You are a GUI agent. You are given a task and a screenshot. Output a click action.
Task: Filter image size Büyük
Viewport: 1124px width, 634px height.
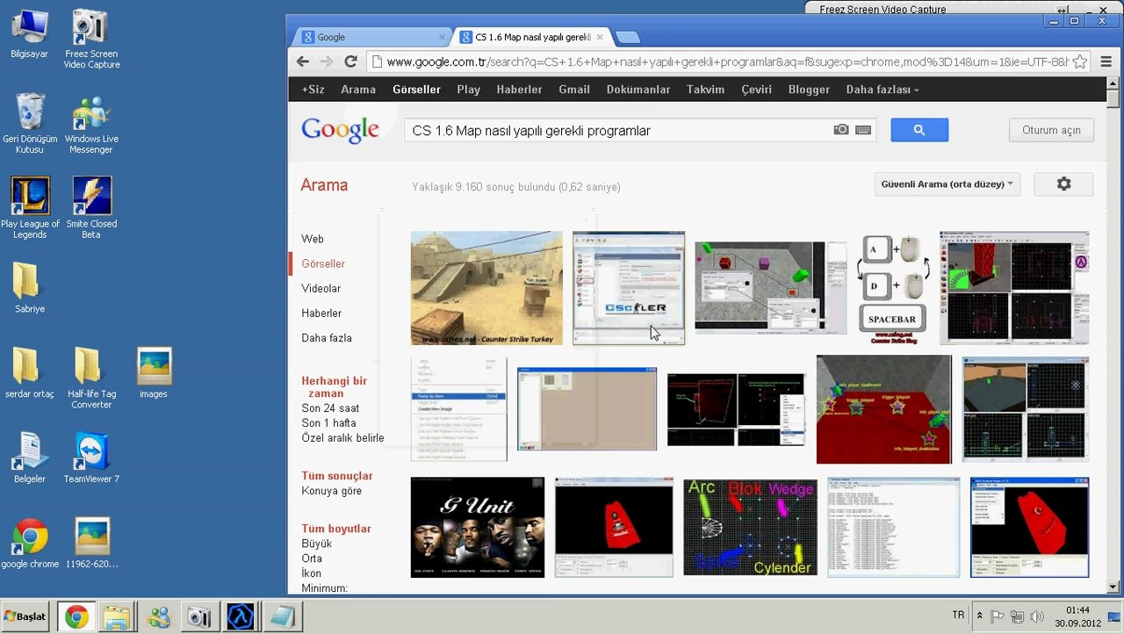[316, 544]
